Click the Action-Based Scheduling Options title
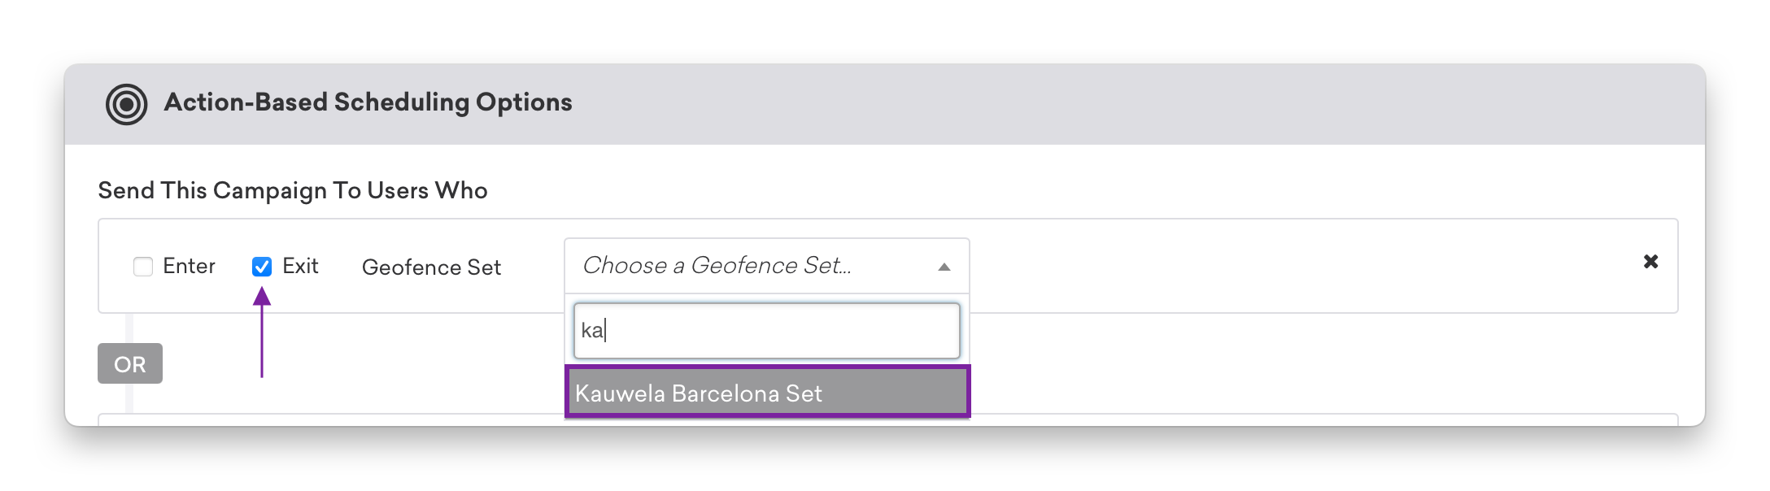Screen dimensions: 1770x491 368,102
